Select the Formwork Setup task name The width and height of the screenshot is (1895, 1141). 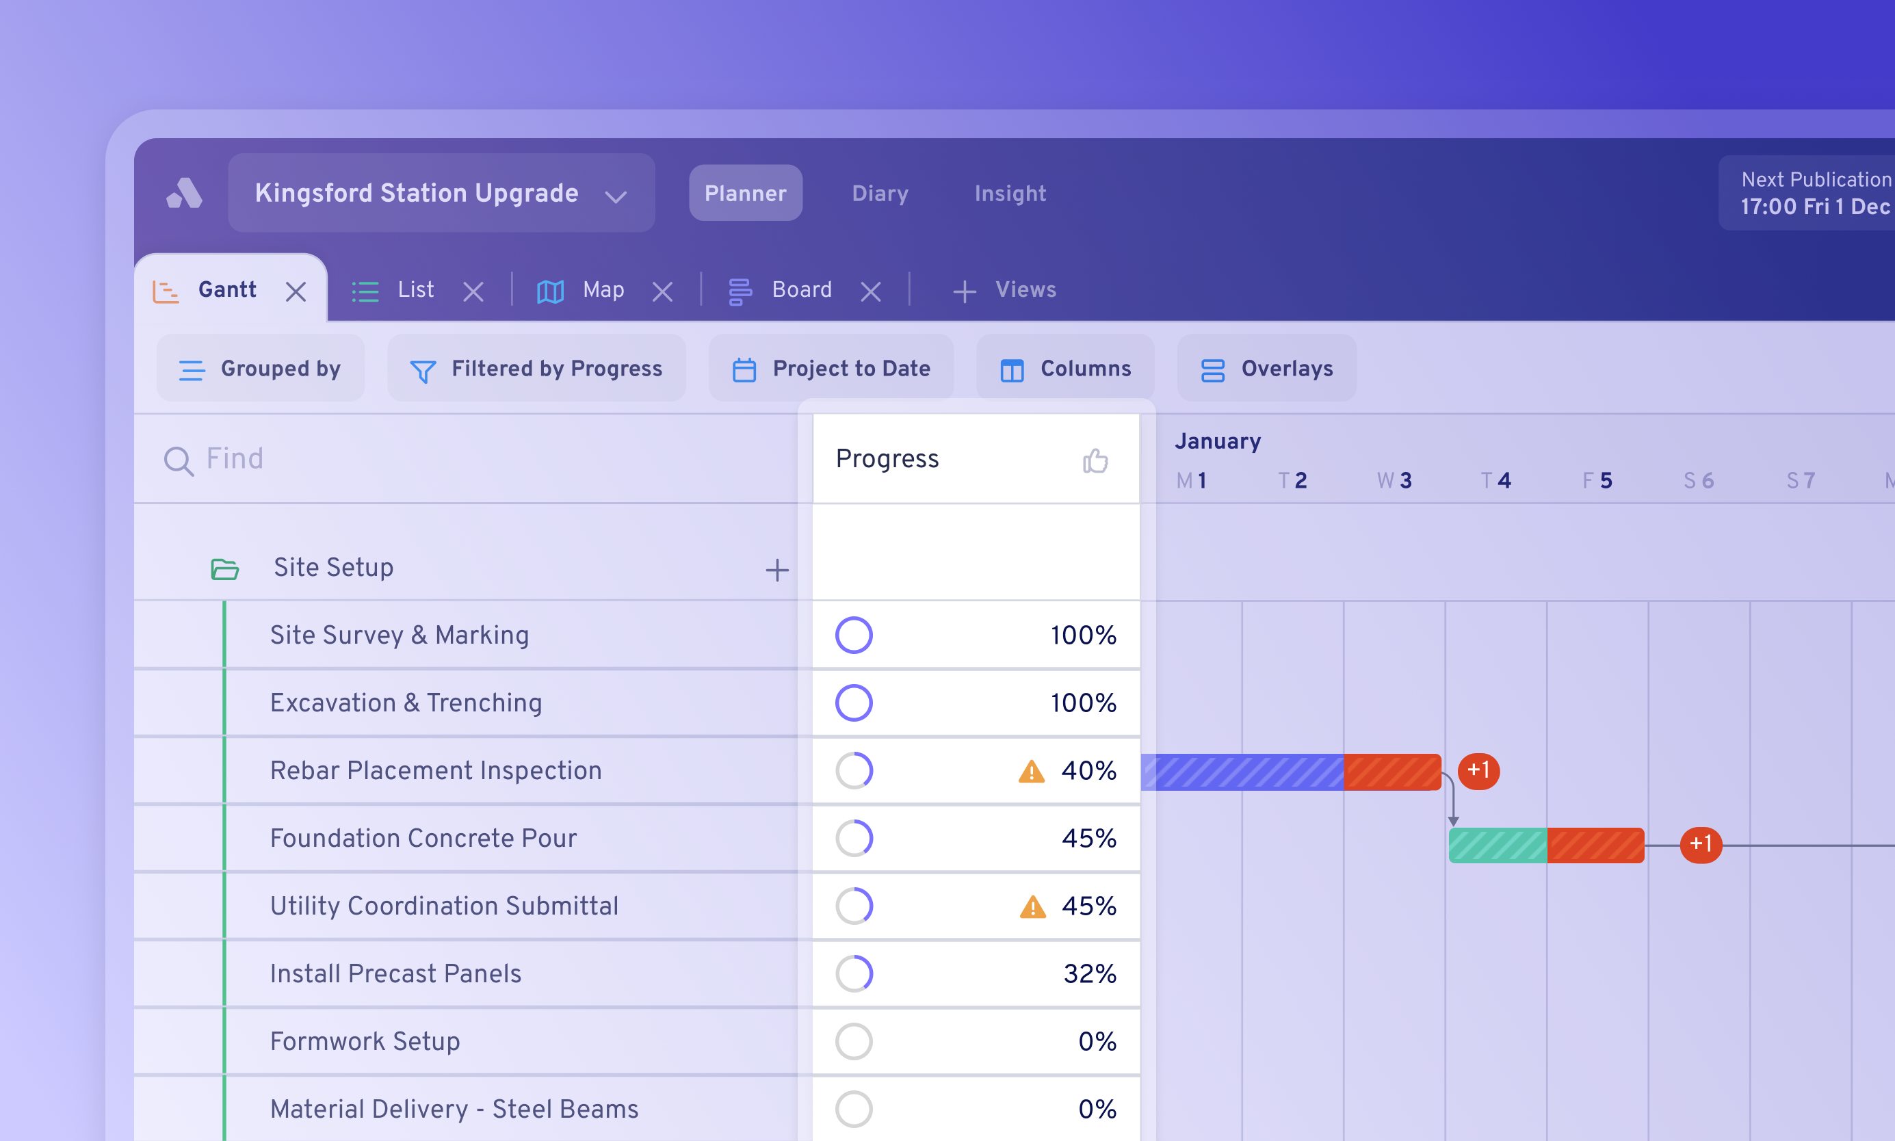coord(365,1042)
